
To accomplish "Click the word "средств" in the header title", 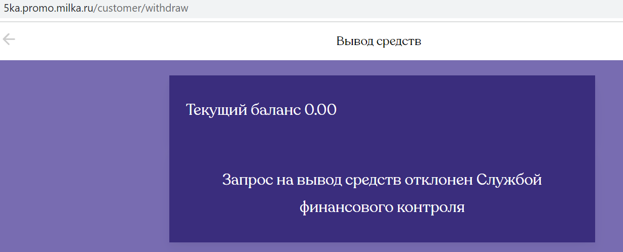I will pos(399,41).
